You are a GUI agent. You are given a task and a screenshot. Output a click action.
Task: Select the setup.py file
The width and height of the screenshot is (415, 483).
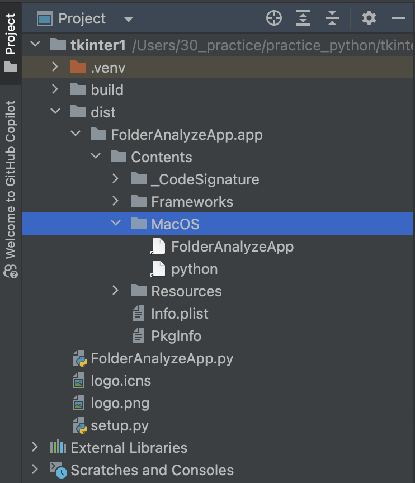tap(119, 425)
